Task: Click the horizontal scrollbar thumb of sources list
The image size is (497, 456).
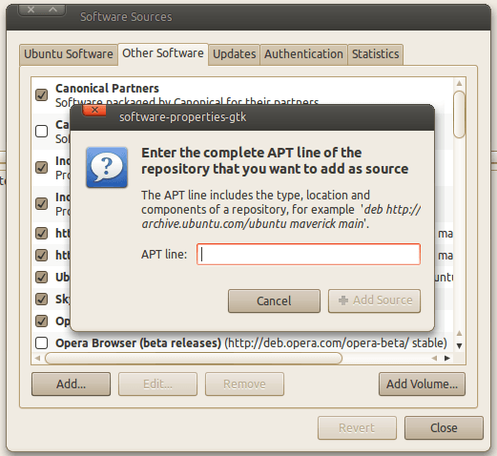Action: (x=194, y=358)
